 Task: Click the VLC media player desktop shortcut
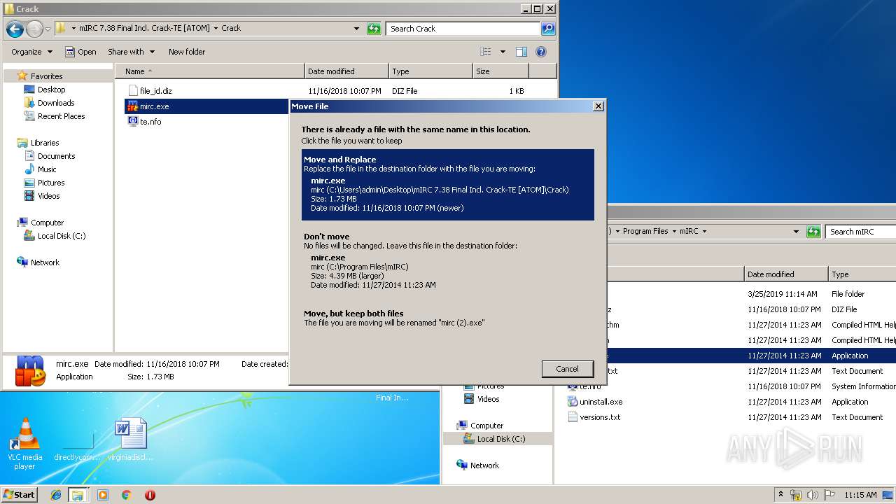(x=24, y=444)
